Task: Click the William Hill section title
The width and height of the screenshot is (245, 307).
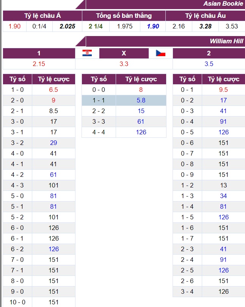Action: pyautogui.click(x=226, y=41)
